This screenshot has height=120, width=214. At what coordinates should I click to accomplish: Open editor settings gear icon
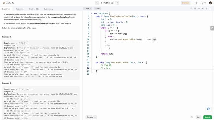[x=207, y=8]
